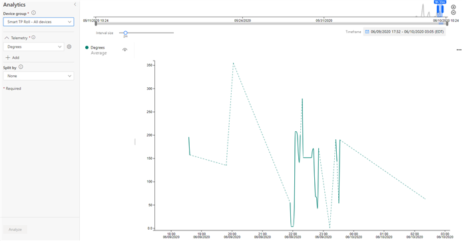Open the Split by None dropdown
Viewport: 462px width, 241px height.
(39, 76)
